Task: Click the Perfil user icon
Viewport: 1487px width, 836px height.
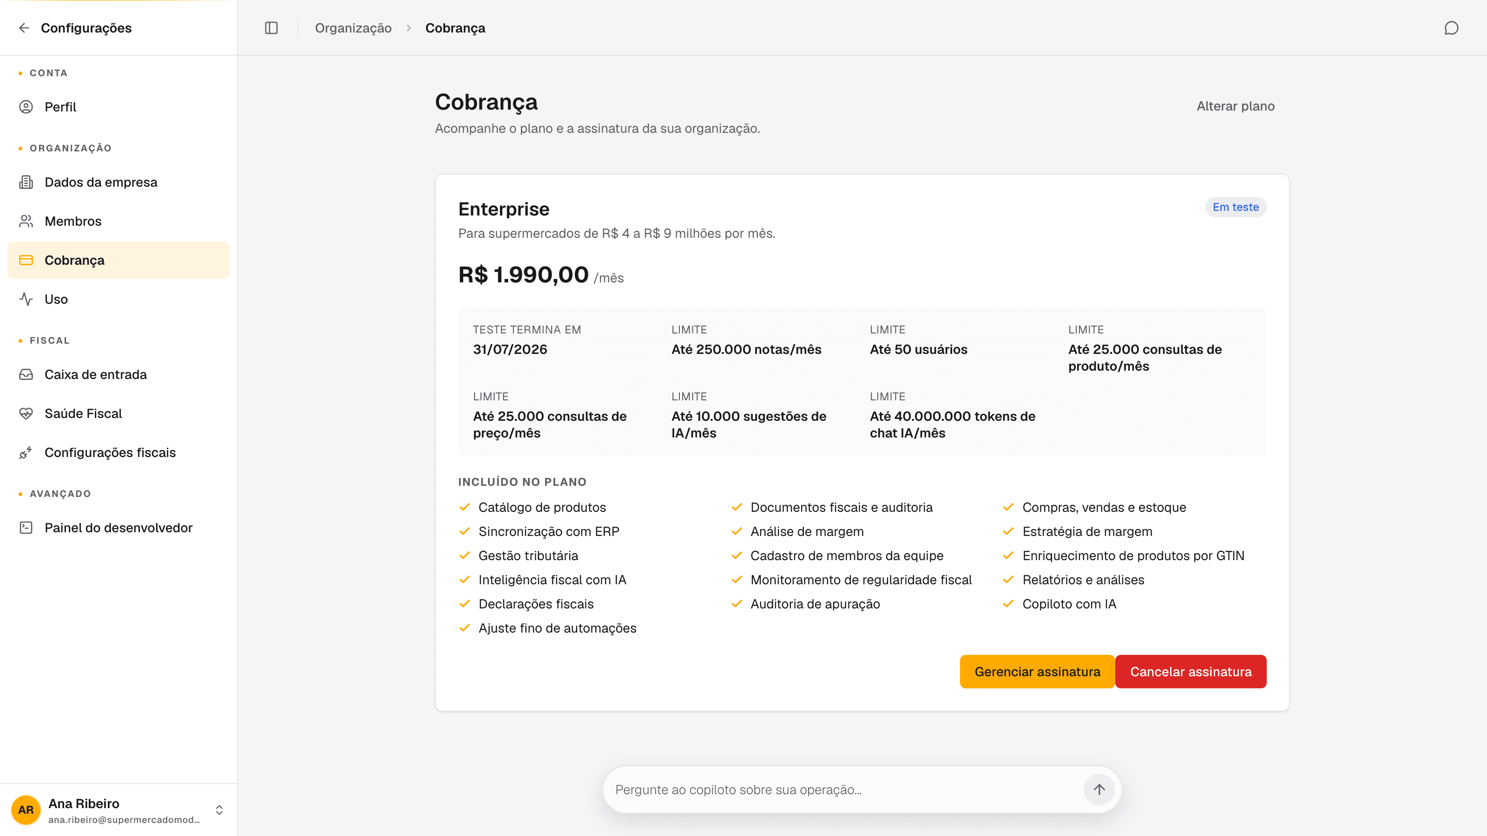Action: pyautogui.click(x=26, y=107)
